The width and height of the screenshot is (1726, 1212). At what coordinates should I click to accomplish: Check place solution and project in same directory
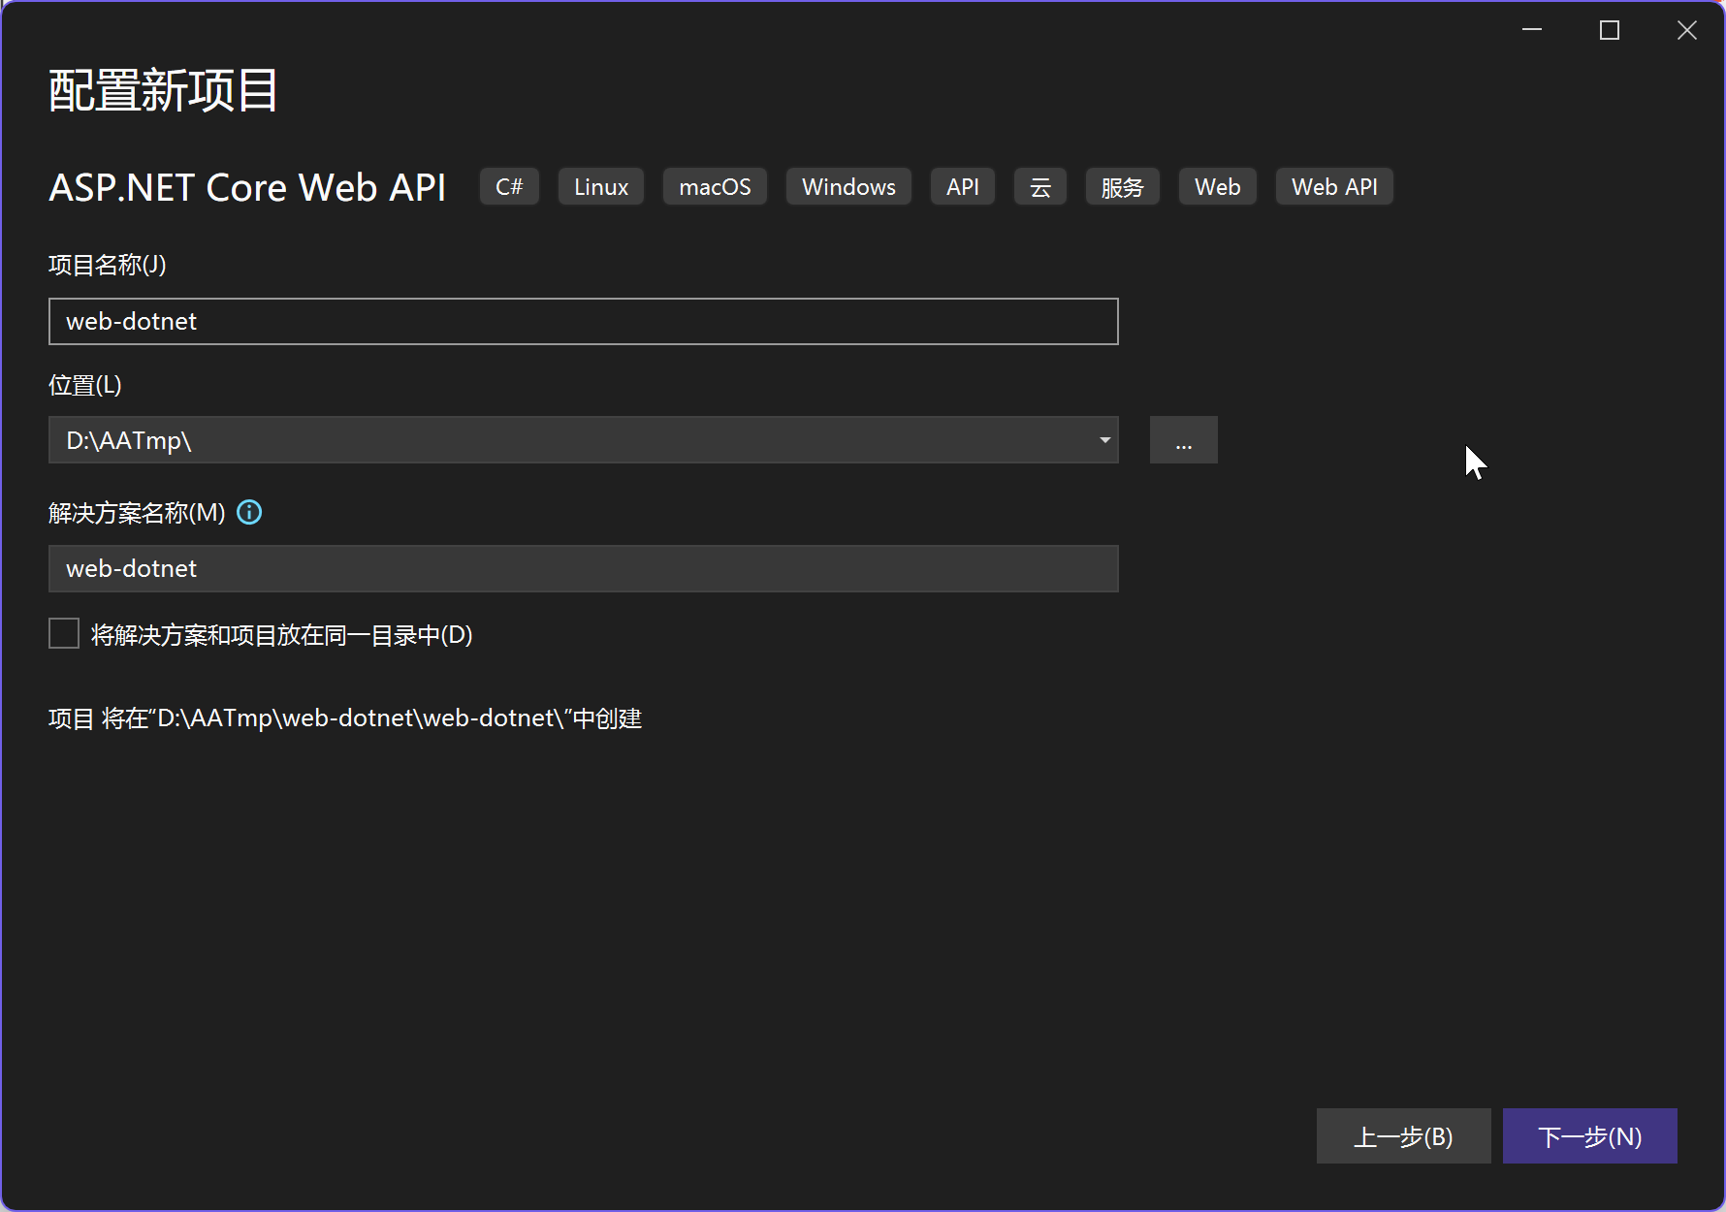click(64, 634)
